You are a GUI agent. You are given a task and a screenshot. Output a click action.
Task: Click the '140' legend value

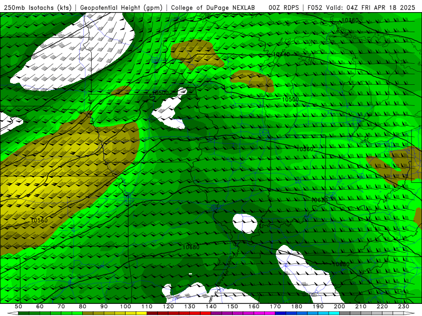pos(211,307)
